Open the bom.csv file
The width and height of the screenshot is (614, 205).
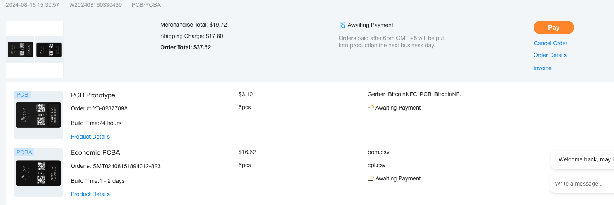[378, 152]
